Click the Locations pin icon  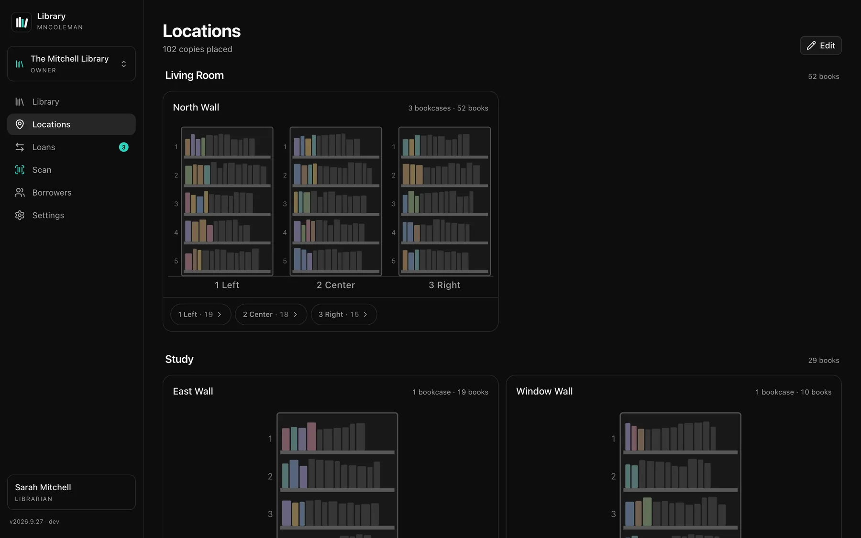(20, 124)
